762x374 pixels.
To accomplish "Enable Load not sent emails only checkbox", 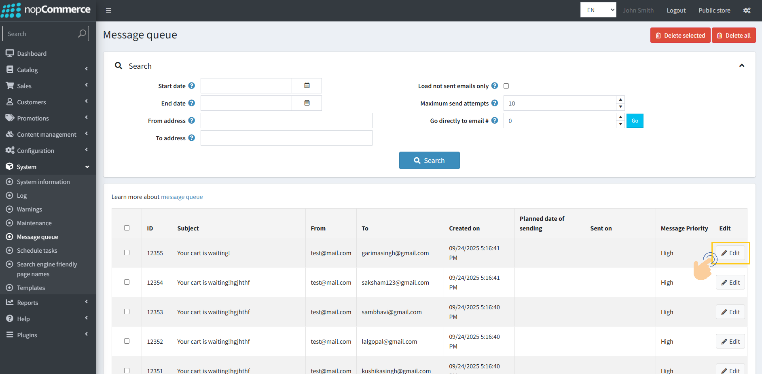I will click(506, 86).
